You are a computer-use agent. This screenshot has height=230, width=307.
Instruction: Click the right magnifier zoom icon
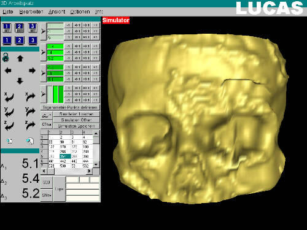point(30,141)
